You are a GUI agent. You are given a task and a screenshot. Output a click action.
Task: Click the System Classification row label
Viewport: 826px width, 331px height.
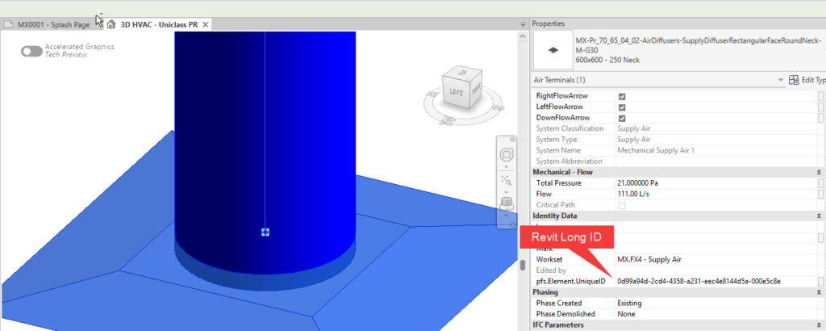point(570,128)
